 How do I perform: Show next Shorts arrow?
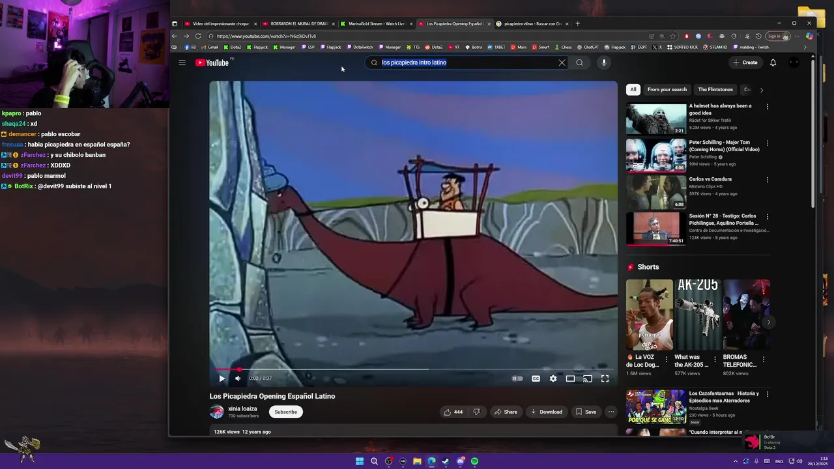[x=768, y=322]
